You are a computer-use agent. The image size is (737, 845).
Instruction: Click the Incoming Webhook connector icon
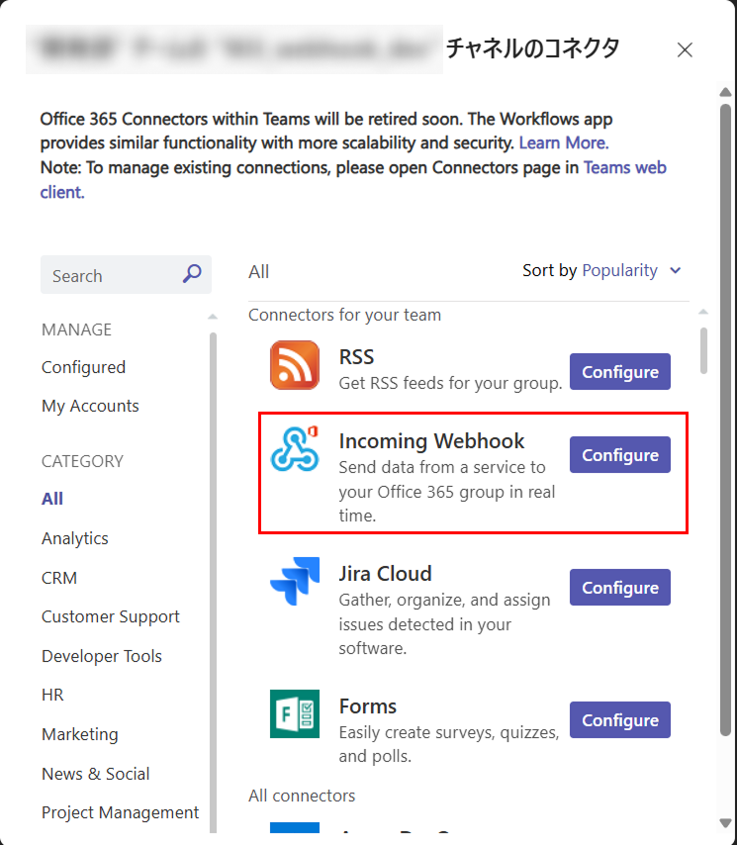(295, 448)
